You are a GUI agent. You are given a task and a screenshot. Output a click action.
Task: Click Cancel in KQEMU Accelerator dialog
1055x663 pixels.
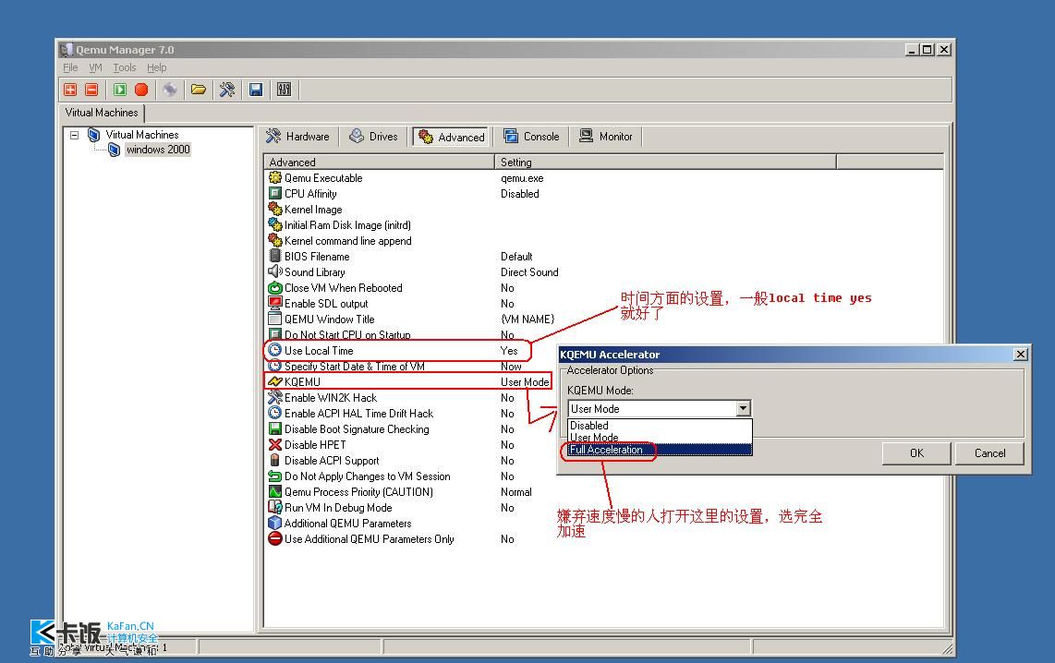989,453
